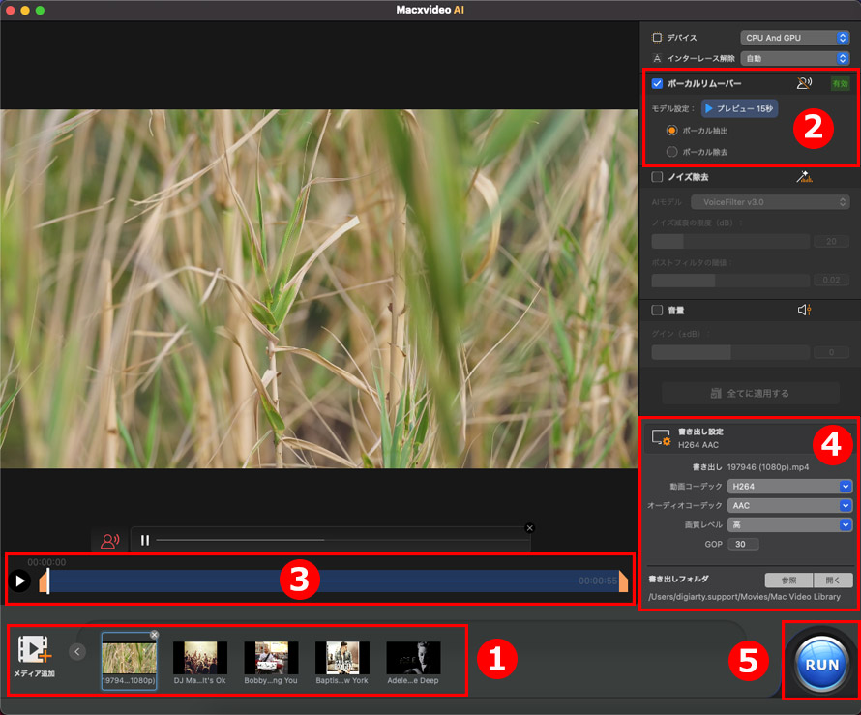Close the audio preview bar
Image resolution: width=861 pixels, height=715 pixels.
529,527
